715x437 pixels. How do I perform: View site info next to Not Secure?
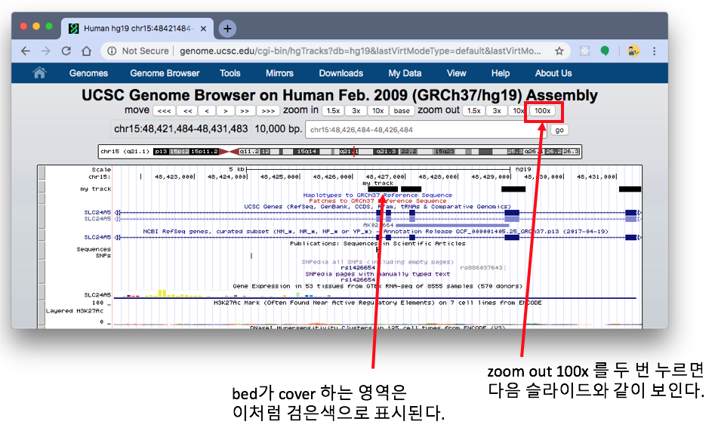coord(112,51)
